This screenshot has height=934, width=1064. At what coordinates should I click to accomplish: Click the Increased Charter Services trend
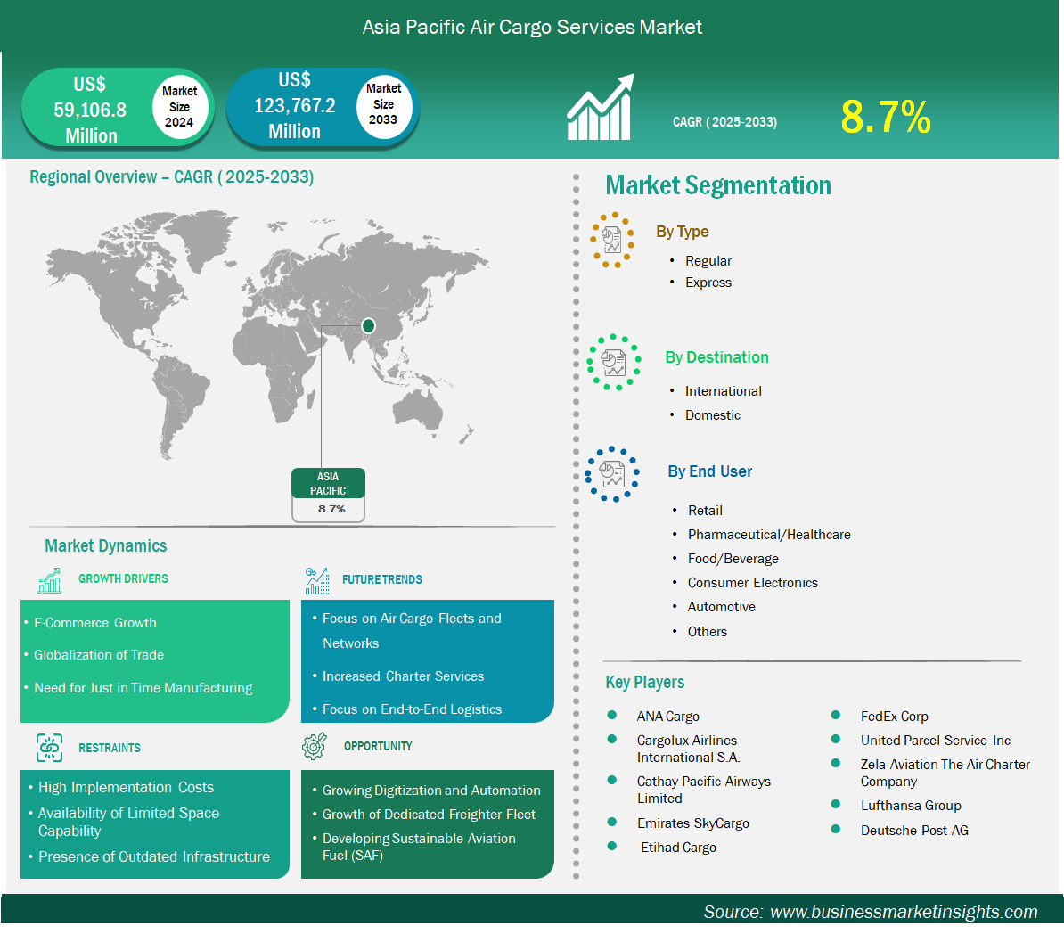pos(403,676)
